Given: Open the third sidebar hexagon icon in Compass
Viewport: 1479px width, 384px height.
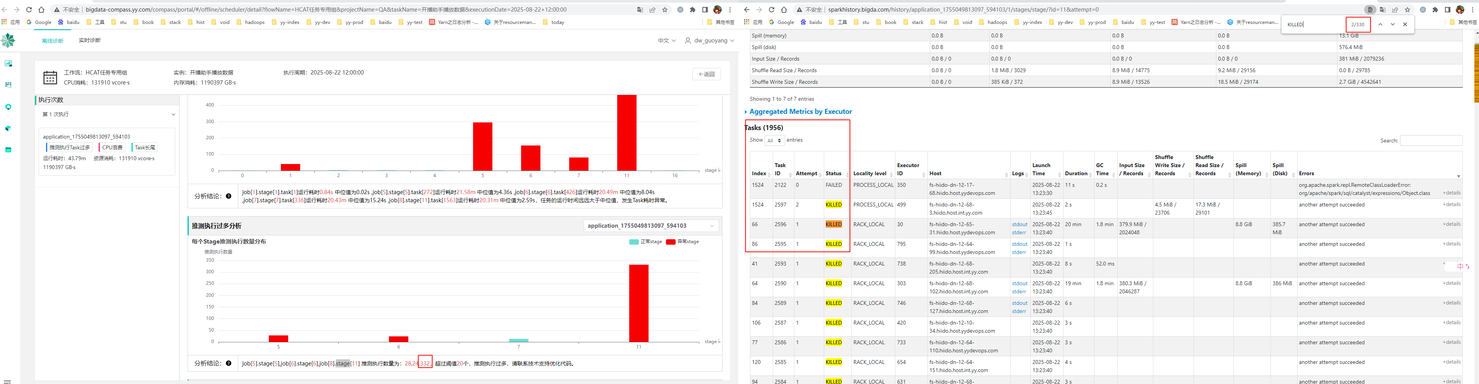Looking at the screenshot, I should 8,107.
